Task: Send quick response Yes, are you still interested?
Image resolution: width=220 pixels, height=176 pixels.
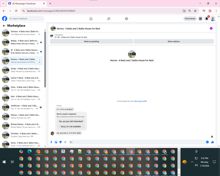Action: (x=71, y=121)
